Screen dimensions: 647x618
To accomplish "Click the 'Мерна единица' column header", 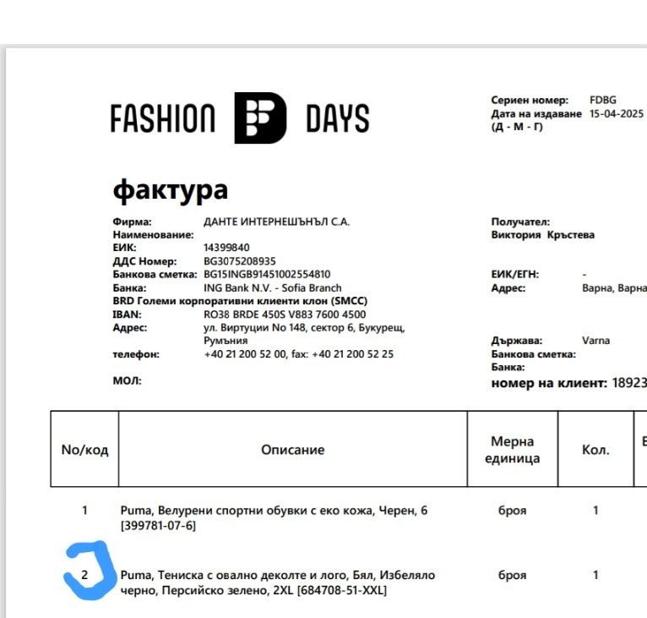I will (513, 450).
